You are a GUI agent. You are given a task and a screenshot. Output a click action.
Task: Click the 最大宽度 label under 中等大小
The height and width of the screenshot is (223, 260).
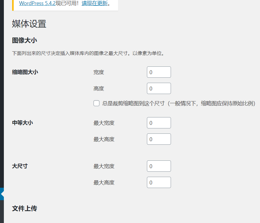pos(104,123)
